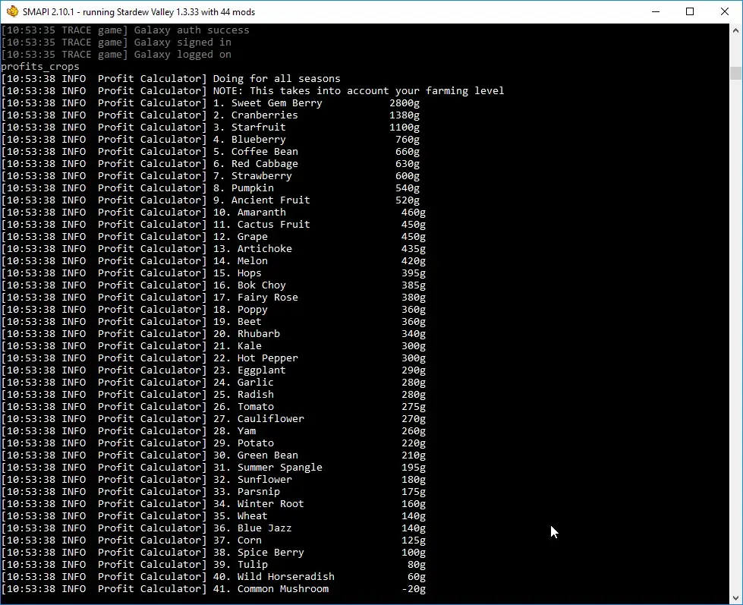This screenshot has height=605, width=743.
Task: Click '1. Sweet Gem Berry' entry
Action: (x=268, y=103)
